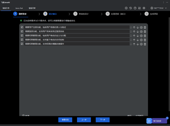This screenshot has width=170, height=126.
Task: Add a requirement below the fourth row
Action: point(141,40)
